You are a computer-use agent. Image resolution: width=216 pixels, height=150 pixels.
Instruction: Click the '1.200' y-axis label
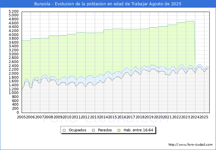click(14, 89)
